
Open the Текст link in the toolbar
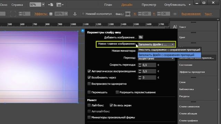click(208, 14)
